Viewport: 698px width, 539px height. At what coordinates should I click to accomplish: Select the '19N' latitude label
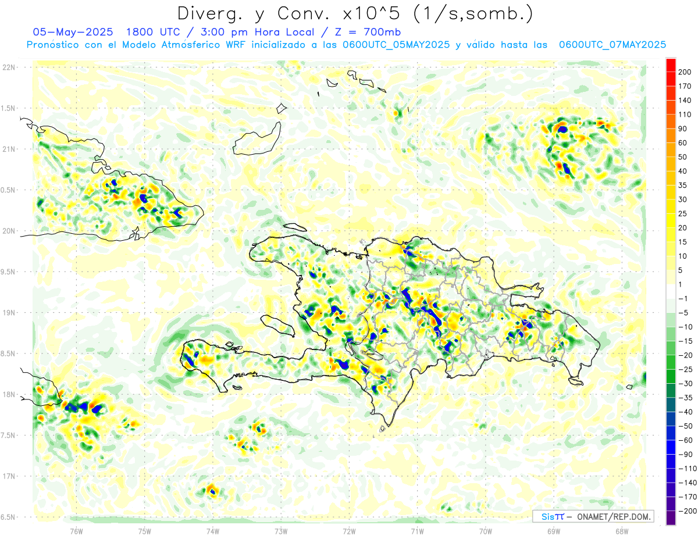pos(9,313)
